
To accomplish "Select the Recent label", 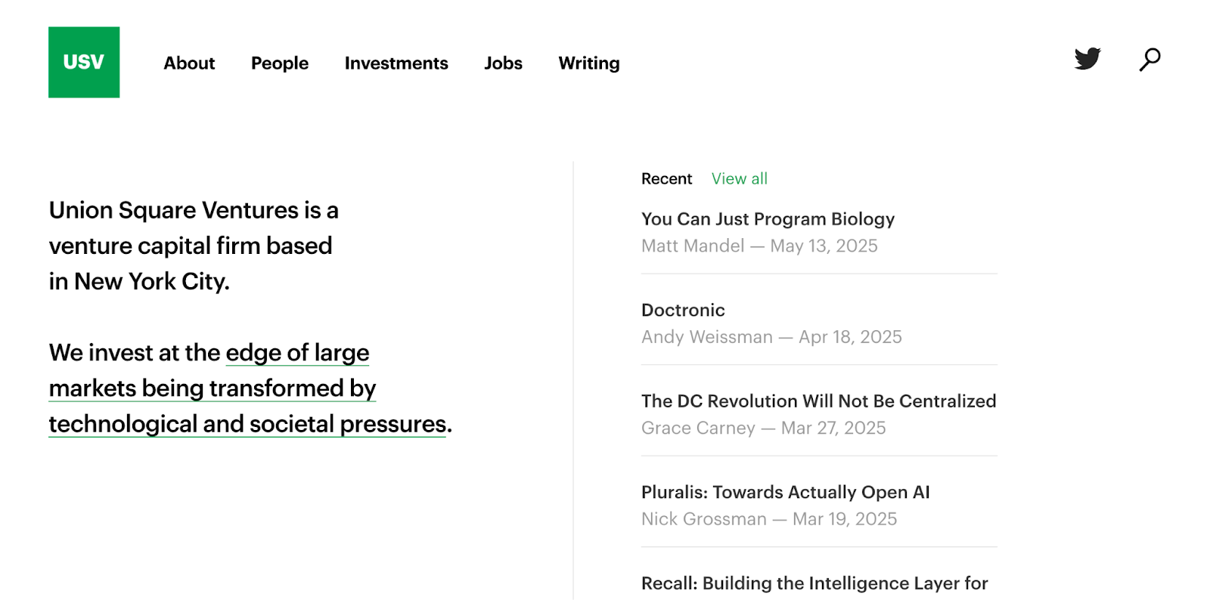I will [666, 179].
